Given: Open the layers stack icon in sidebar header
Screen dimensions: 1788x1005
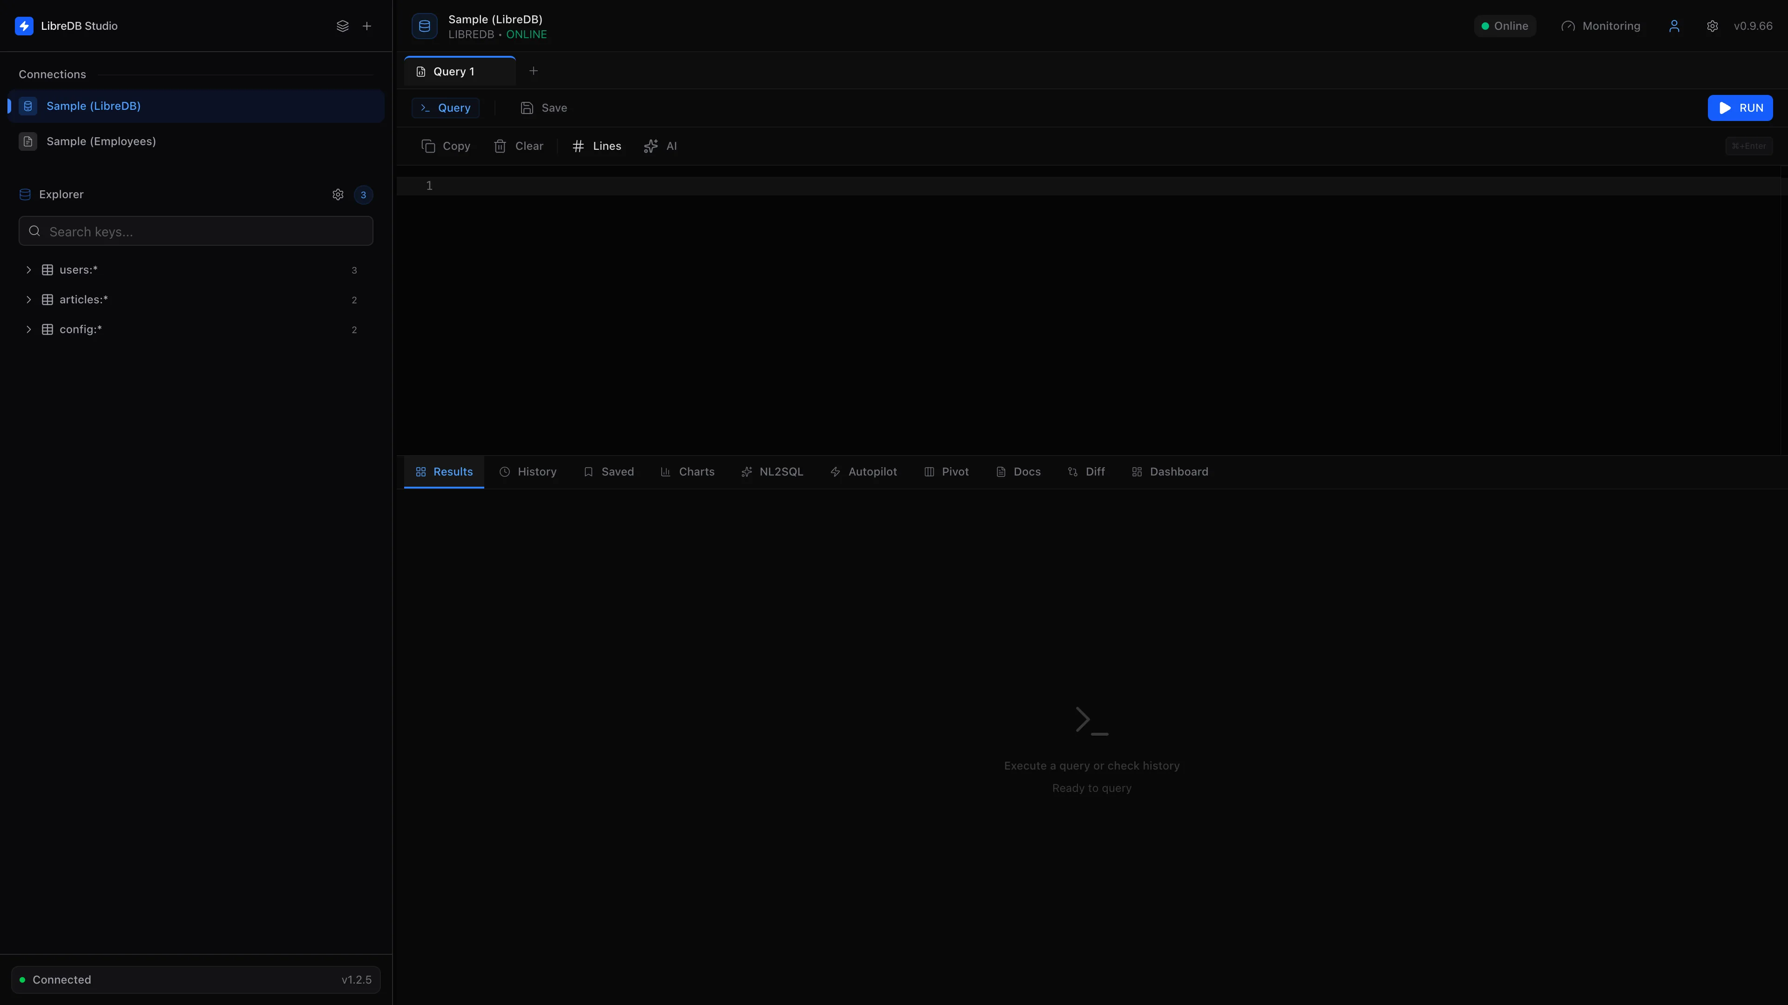Looking at the screenshot, I should 342,26.
